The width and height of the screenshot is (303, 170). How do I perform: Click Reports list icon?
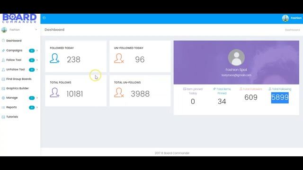point(3,107)
